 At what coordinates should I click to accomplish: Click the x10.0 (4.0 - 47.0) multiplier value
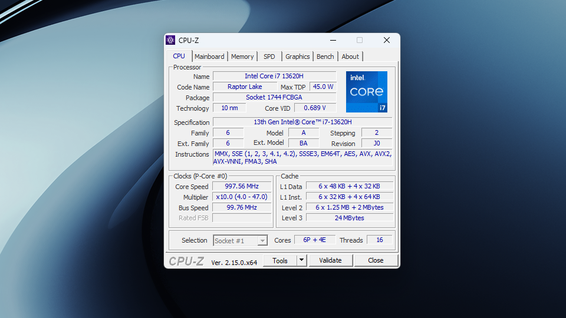[242, 197]
